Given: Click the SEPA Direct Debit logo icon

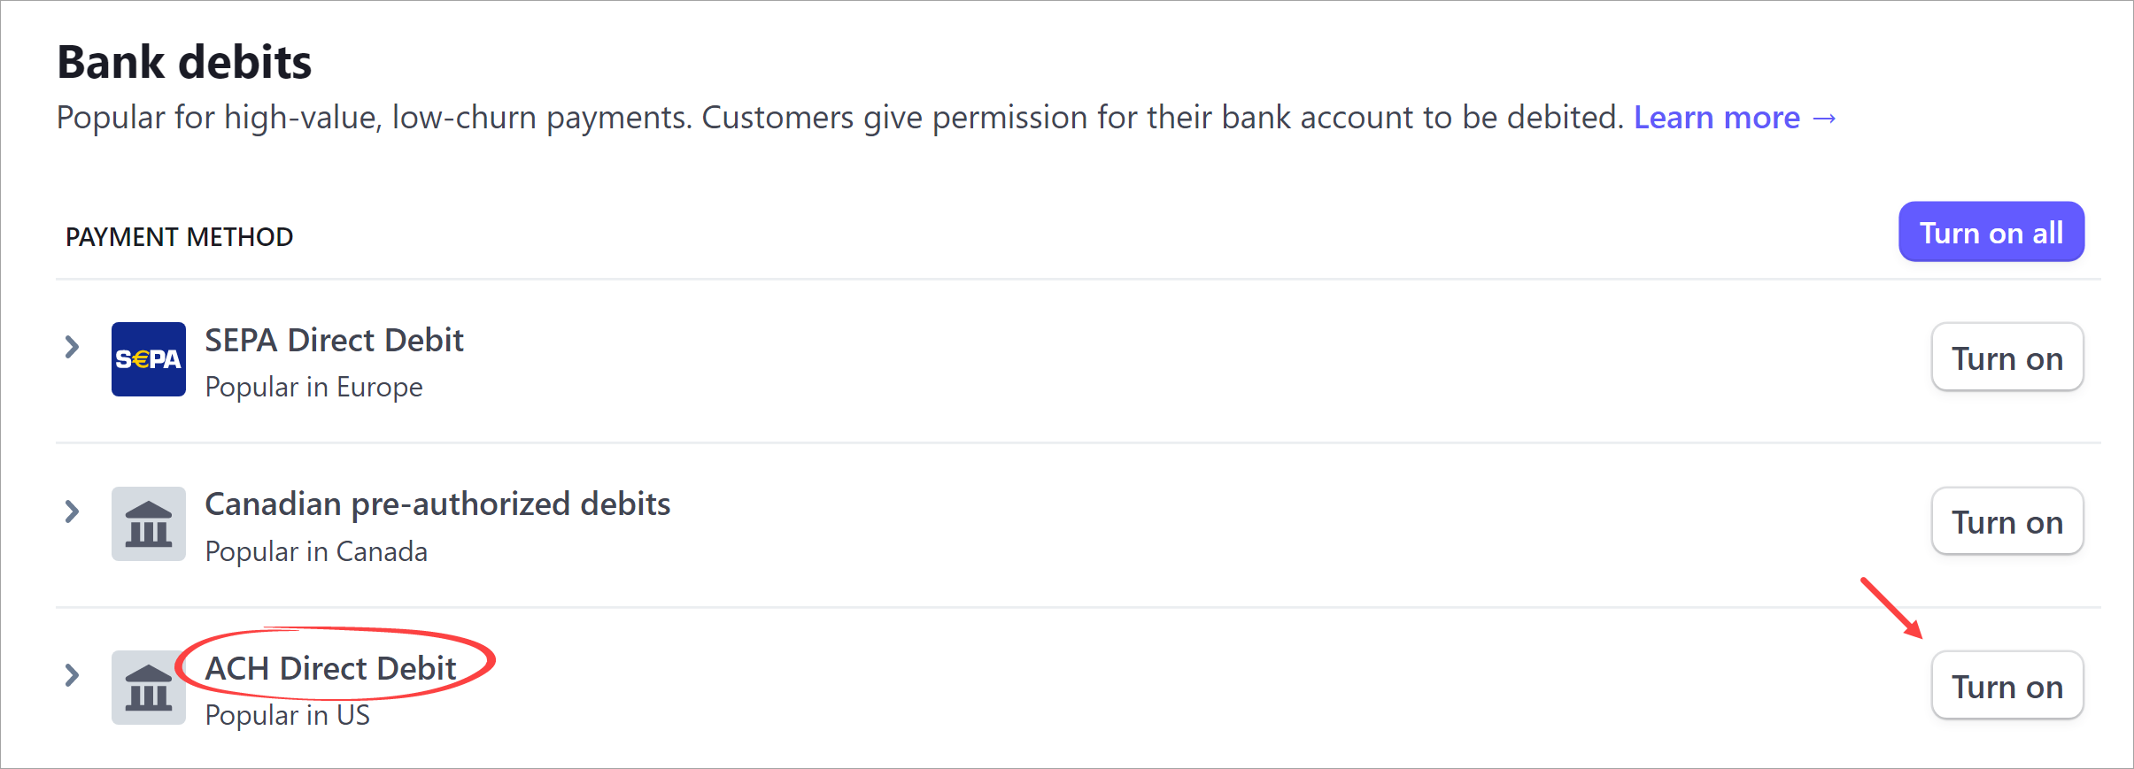Looking at the screenshot, I should point(149,359).
